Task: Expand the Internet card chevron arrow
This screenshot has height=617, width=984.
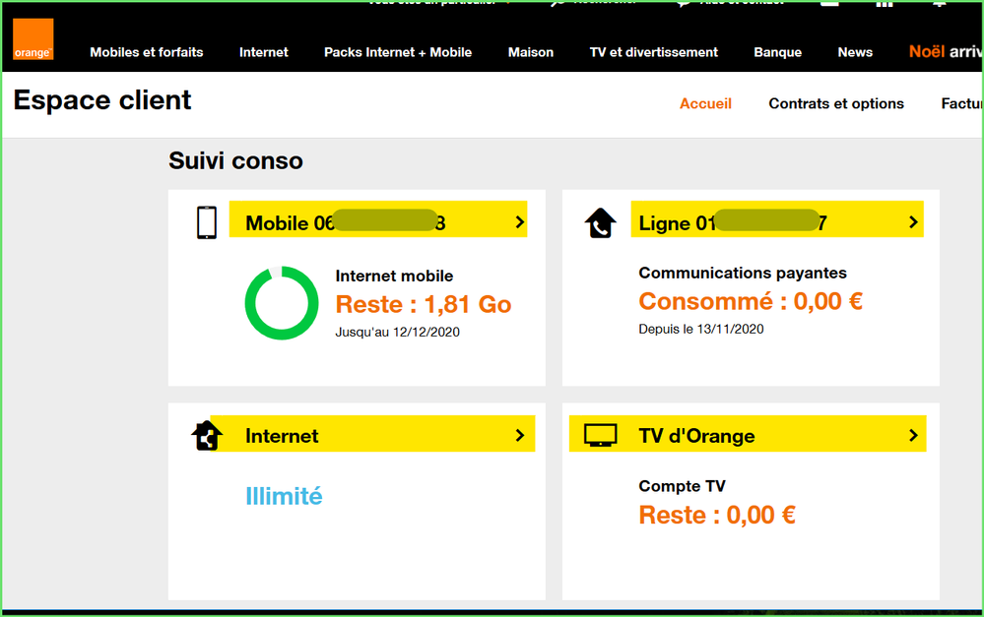Action: click(x=519, y=435)
